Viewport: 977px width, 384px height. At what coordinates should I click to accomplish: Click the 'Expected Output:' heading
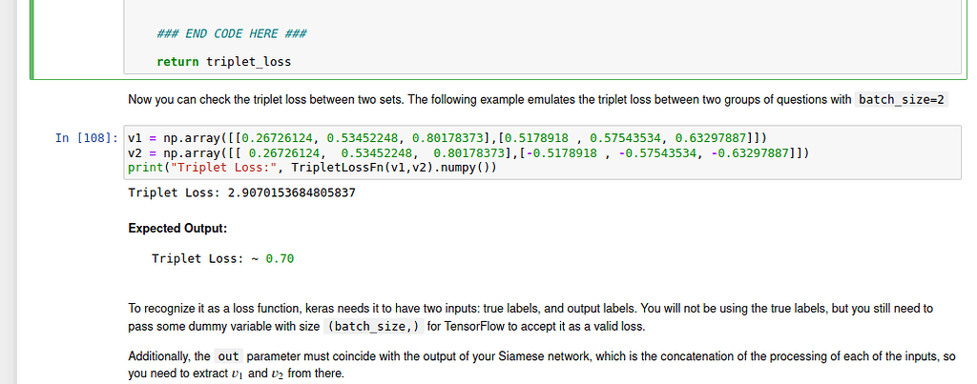point(177,228)
